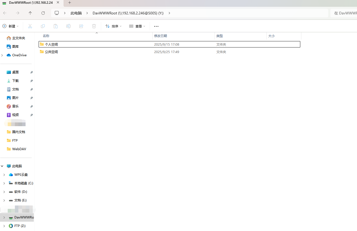This screenshot has height=231, width=357.
Task: Click the Refresh icon in navigation bar
Action: 43,13
